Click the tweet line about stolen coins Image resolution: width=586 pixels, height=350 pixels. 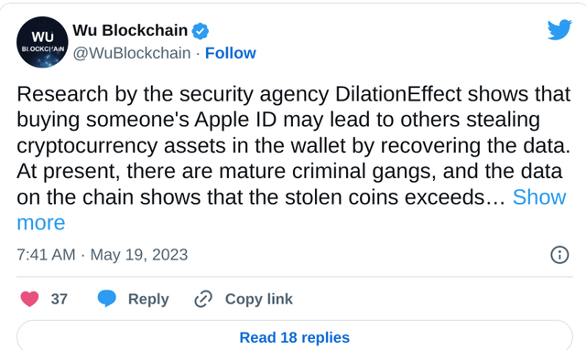261,196
